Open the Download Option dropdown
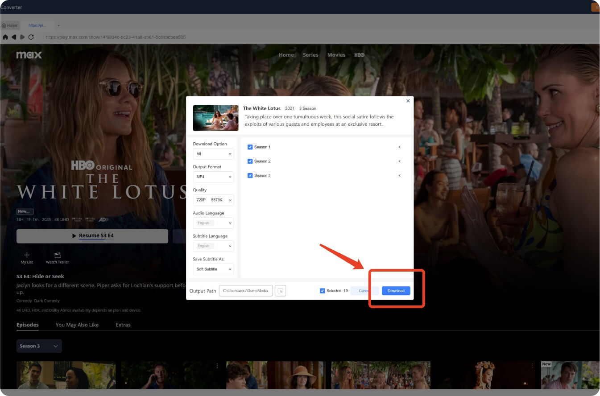The height and width of the screenshot is (396, 600). (213, 154)
